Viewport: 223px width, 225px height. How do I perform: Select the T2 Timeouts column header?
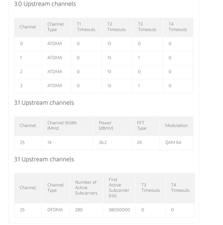117,27
